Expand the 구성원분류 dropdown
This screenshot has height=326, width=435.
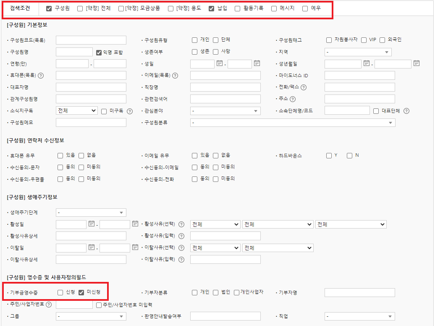point(292,123)
